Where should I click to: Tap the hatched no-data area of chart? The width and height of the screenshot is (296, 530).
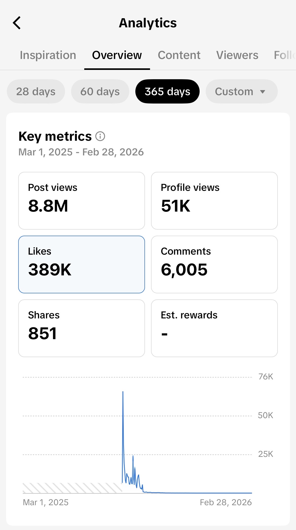(72, 488)
